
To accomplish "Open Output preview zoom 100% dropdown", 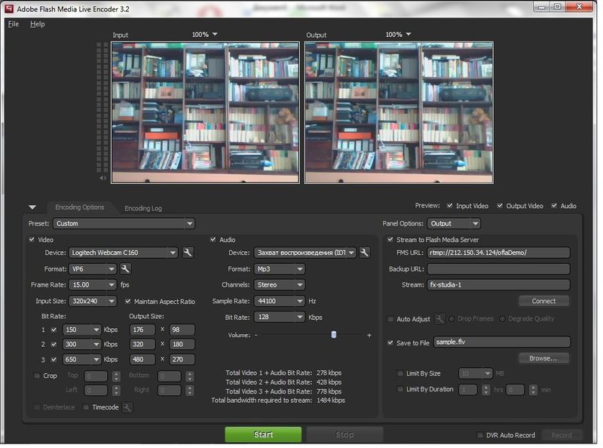I will point(398,35).
